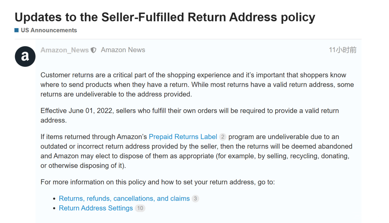Image resolution: width=389 pixels, height=223 pixels.
Task: Click the post timestamp 11小时前
Action: [342, 50]
